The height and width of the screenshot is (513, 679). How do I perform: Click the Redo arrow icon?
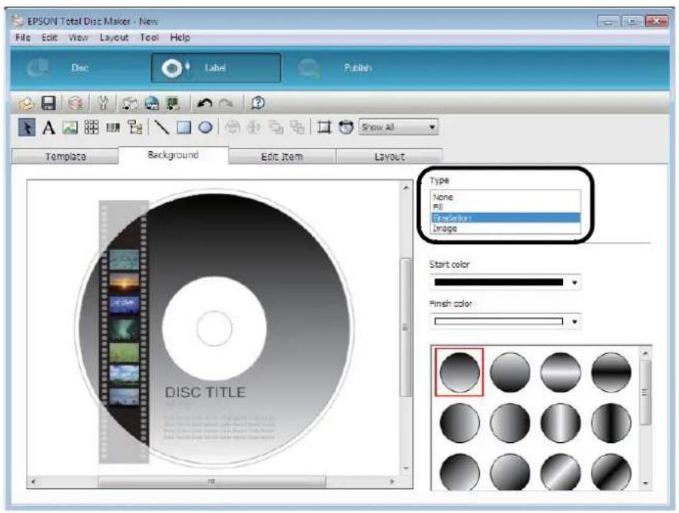pos(226,104)
